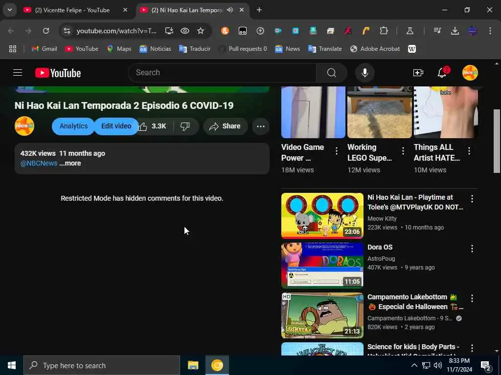Start voice search with microphone icon

click(364, 73)
